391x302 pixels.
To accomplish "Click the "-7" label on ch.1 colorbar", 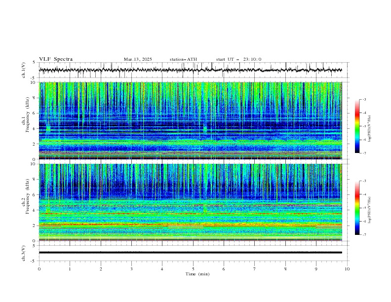I will coord(364,153).
